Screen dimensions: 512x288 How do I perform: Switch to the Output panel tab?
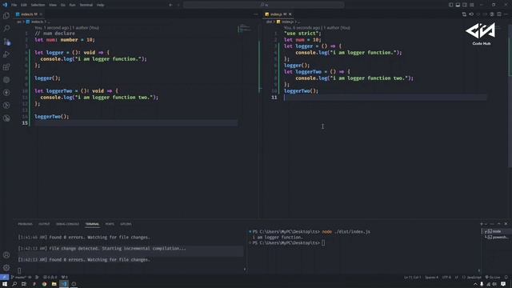44,224
